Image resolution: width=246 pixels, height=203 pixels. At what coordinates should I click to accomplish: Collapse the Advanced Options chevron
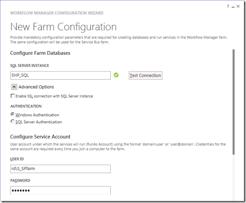(14, 87)
